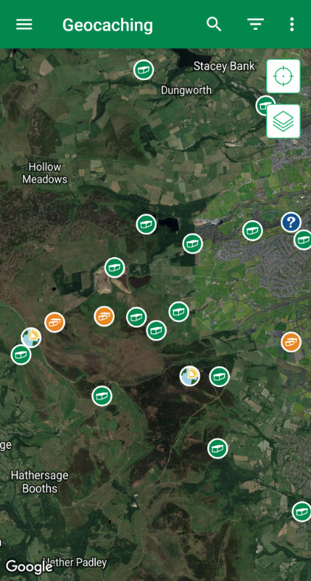
Task: Tap the cache marker above Hathersage Booths
Action: click(x=101, y=396)
